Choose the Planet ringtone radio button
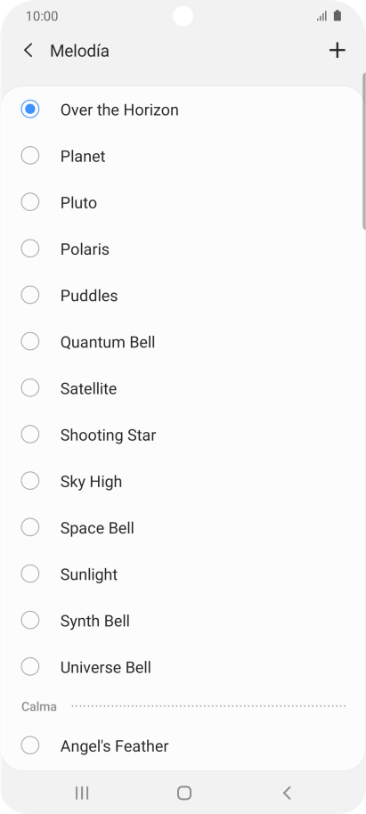The image size is (366, 814). tap(30, 156)
